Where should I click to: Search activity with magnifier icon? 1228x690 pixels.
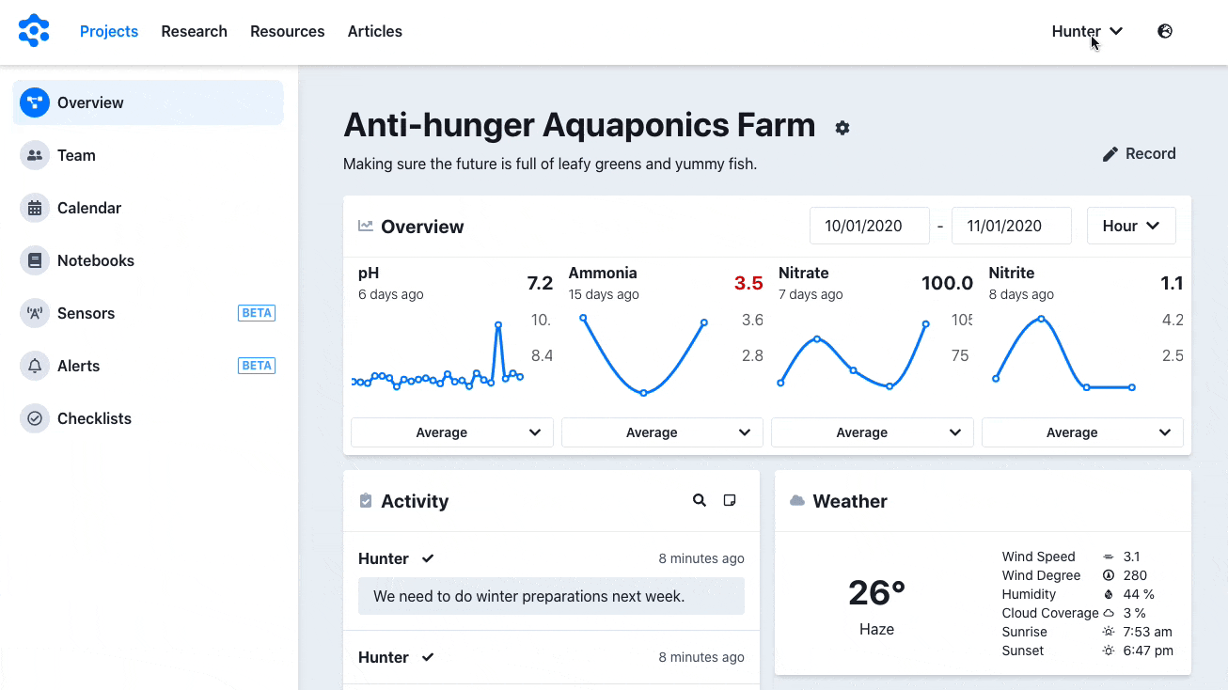click(x=700, y=501)
